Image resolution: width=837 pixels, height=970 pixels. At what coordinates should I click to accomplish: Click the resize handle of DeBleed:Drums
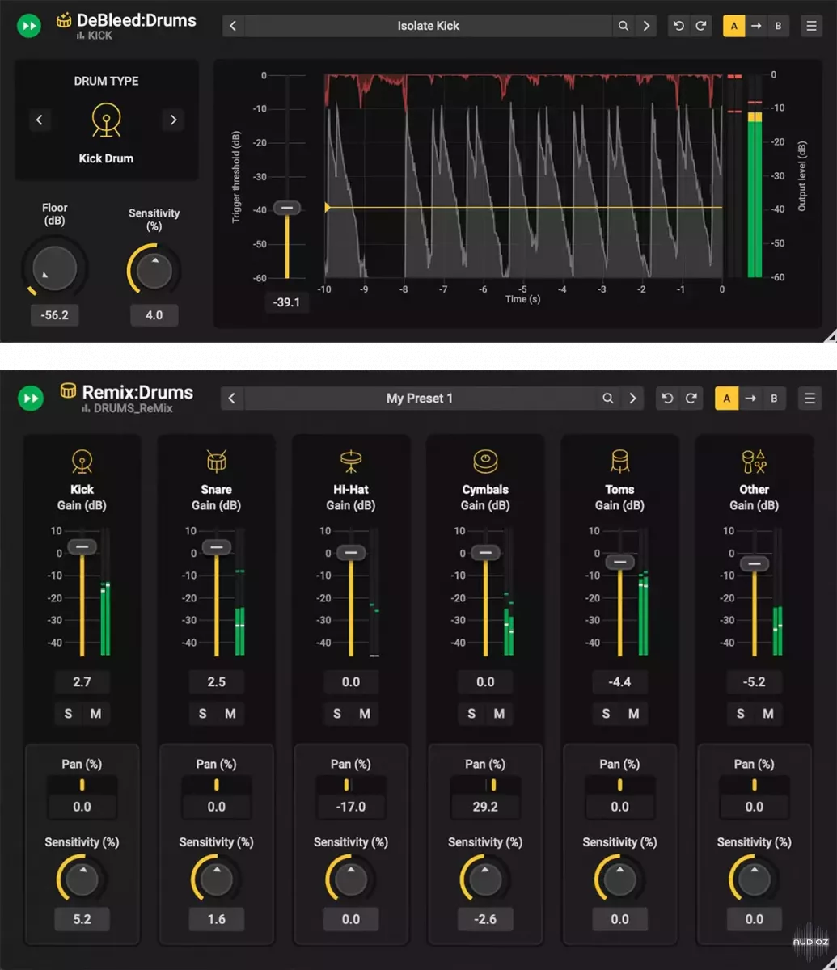click(x=830, y=335)
